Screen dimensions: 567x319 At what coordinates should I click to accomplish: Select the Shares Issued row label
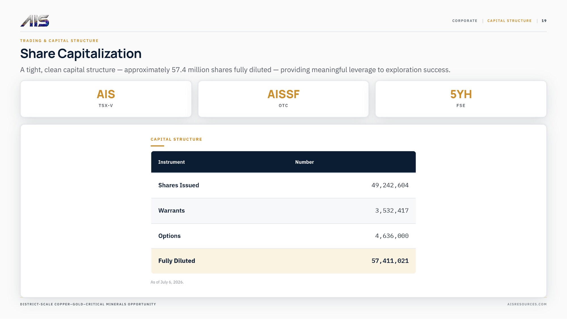pos(179,185)
